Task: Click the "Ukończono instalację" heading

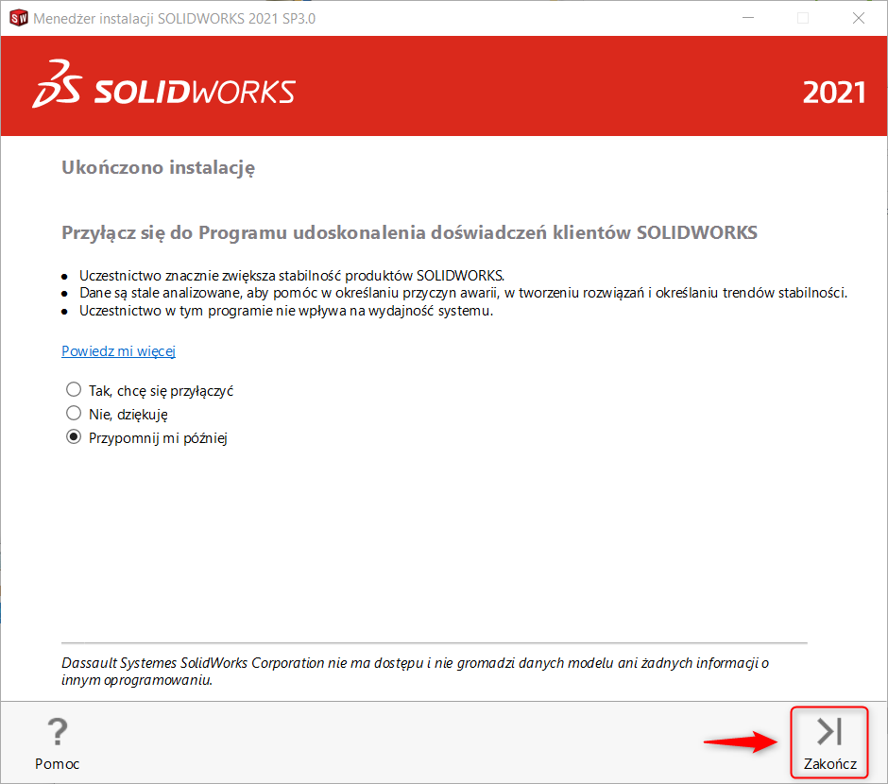Action: [x=159, y=168]
